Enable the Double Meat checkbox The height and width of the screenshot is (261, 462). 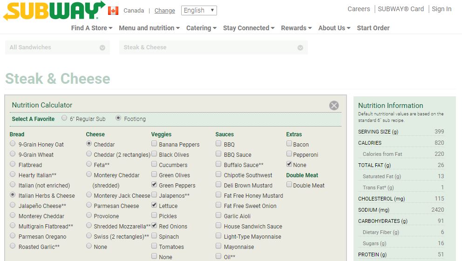pyautogui.click(x=289, y=185)
